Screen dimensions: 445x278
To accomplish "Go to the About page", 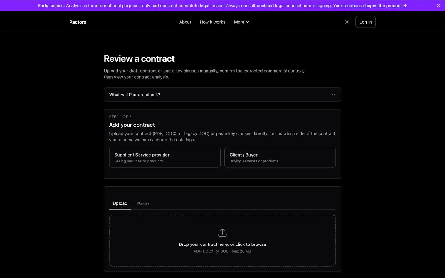I will pos(185,22).
